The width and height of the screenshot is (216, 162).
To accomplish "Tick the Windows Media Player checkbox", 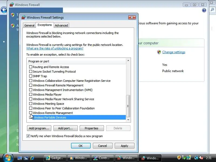I will [x=31, y=94].
